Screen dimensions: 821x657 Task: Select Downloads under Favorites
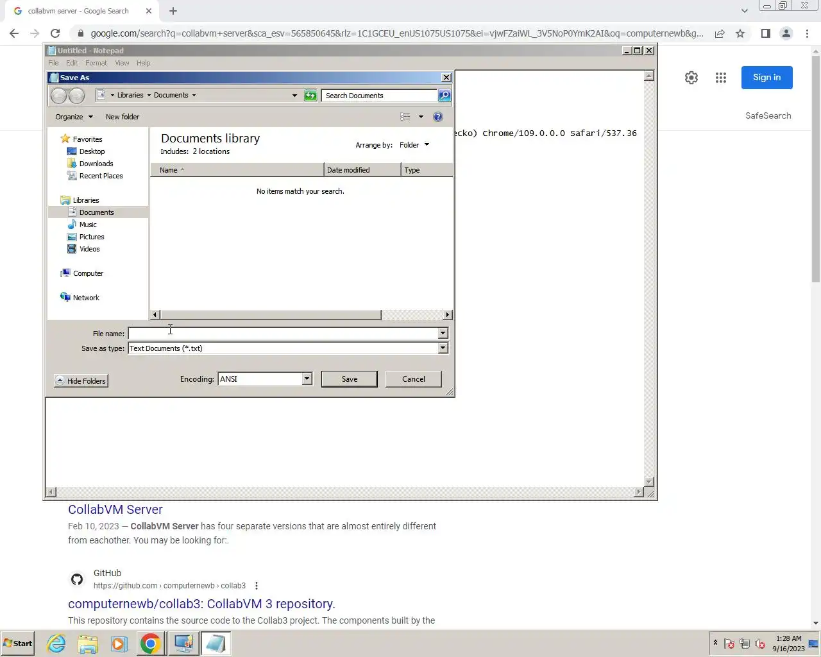pyautogui.click(x=96, y=164)
